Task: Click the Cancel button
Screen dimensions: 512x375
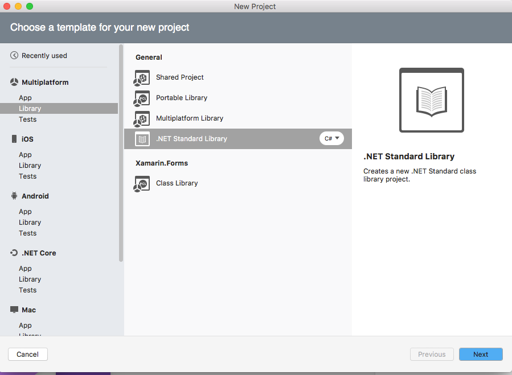Action: 28,354
